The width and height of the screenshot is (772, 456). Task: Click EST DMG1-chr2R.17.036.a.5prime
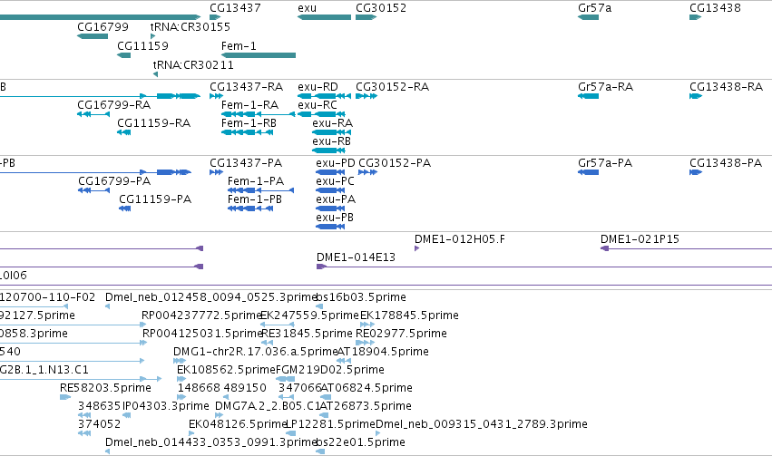(256, 353)
